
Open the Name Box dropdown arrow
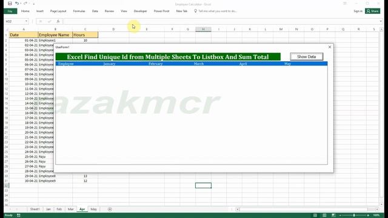(x=26, y=22)
